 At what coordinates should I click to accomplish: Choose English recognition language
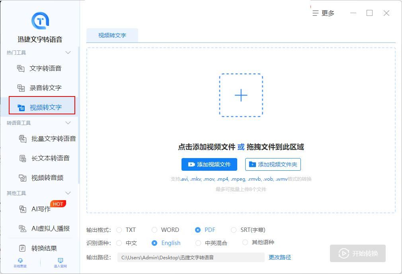pos(154,243)
